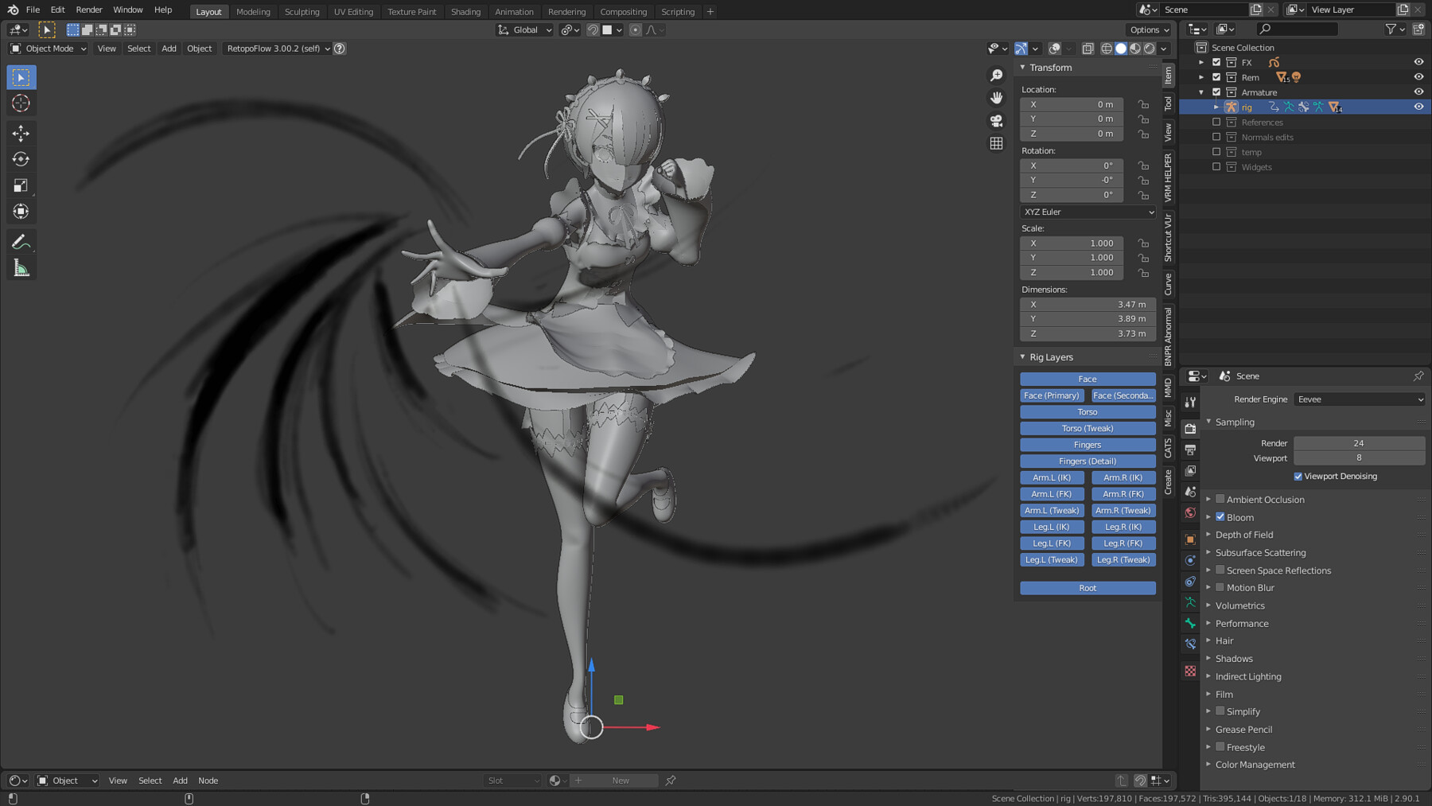Toggle the Torso rig layer button

click(x=1088, y=412)
